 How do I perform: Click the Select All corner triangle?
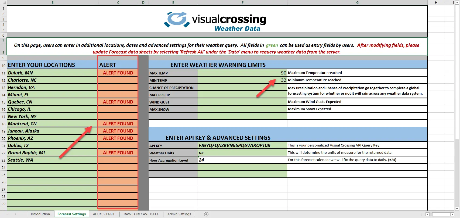4,2
